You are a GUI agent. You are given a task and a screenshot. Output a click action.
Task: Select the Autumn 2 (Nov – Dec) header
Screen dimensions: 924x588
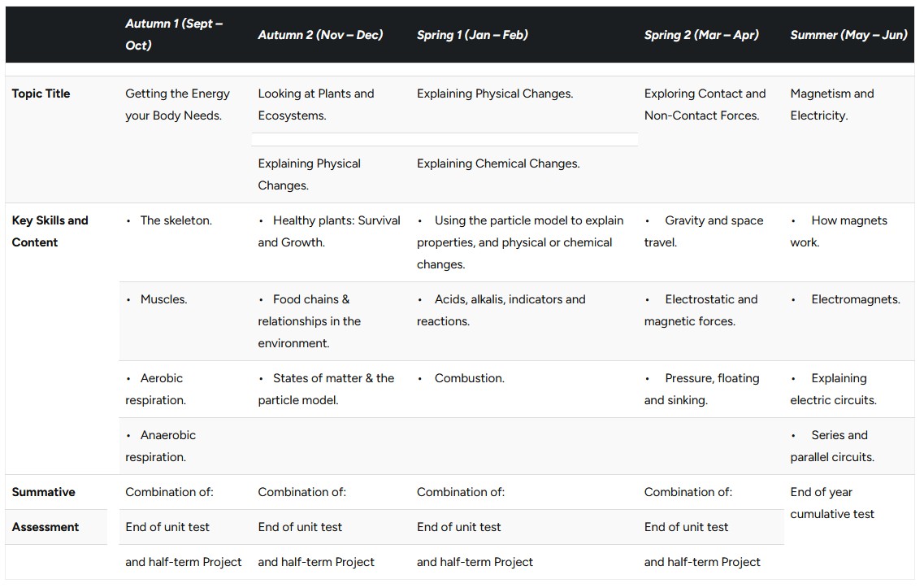tap(320, 35)
